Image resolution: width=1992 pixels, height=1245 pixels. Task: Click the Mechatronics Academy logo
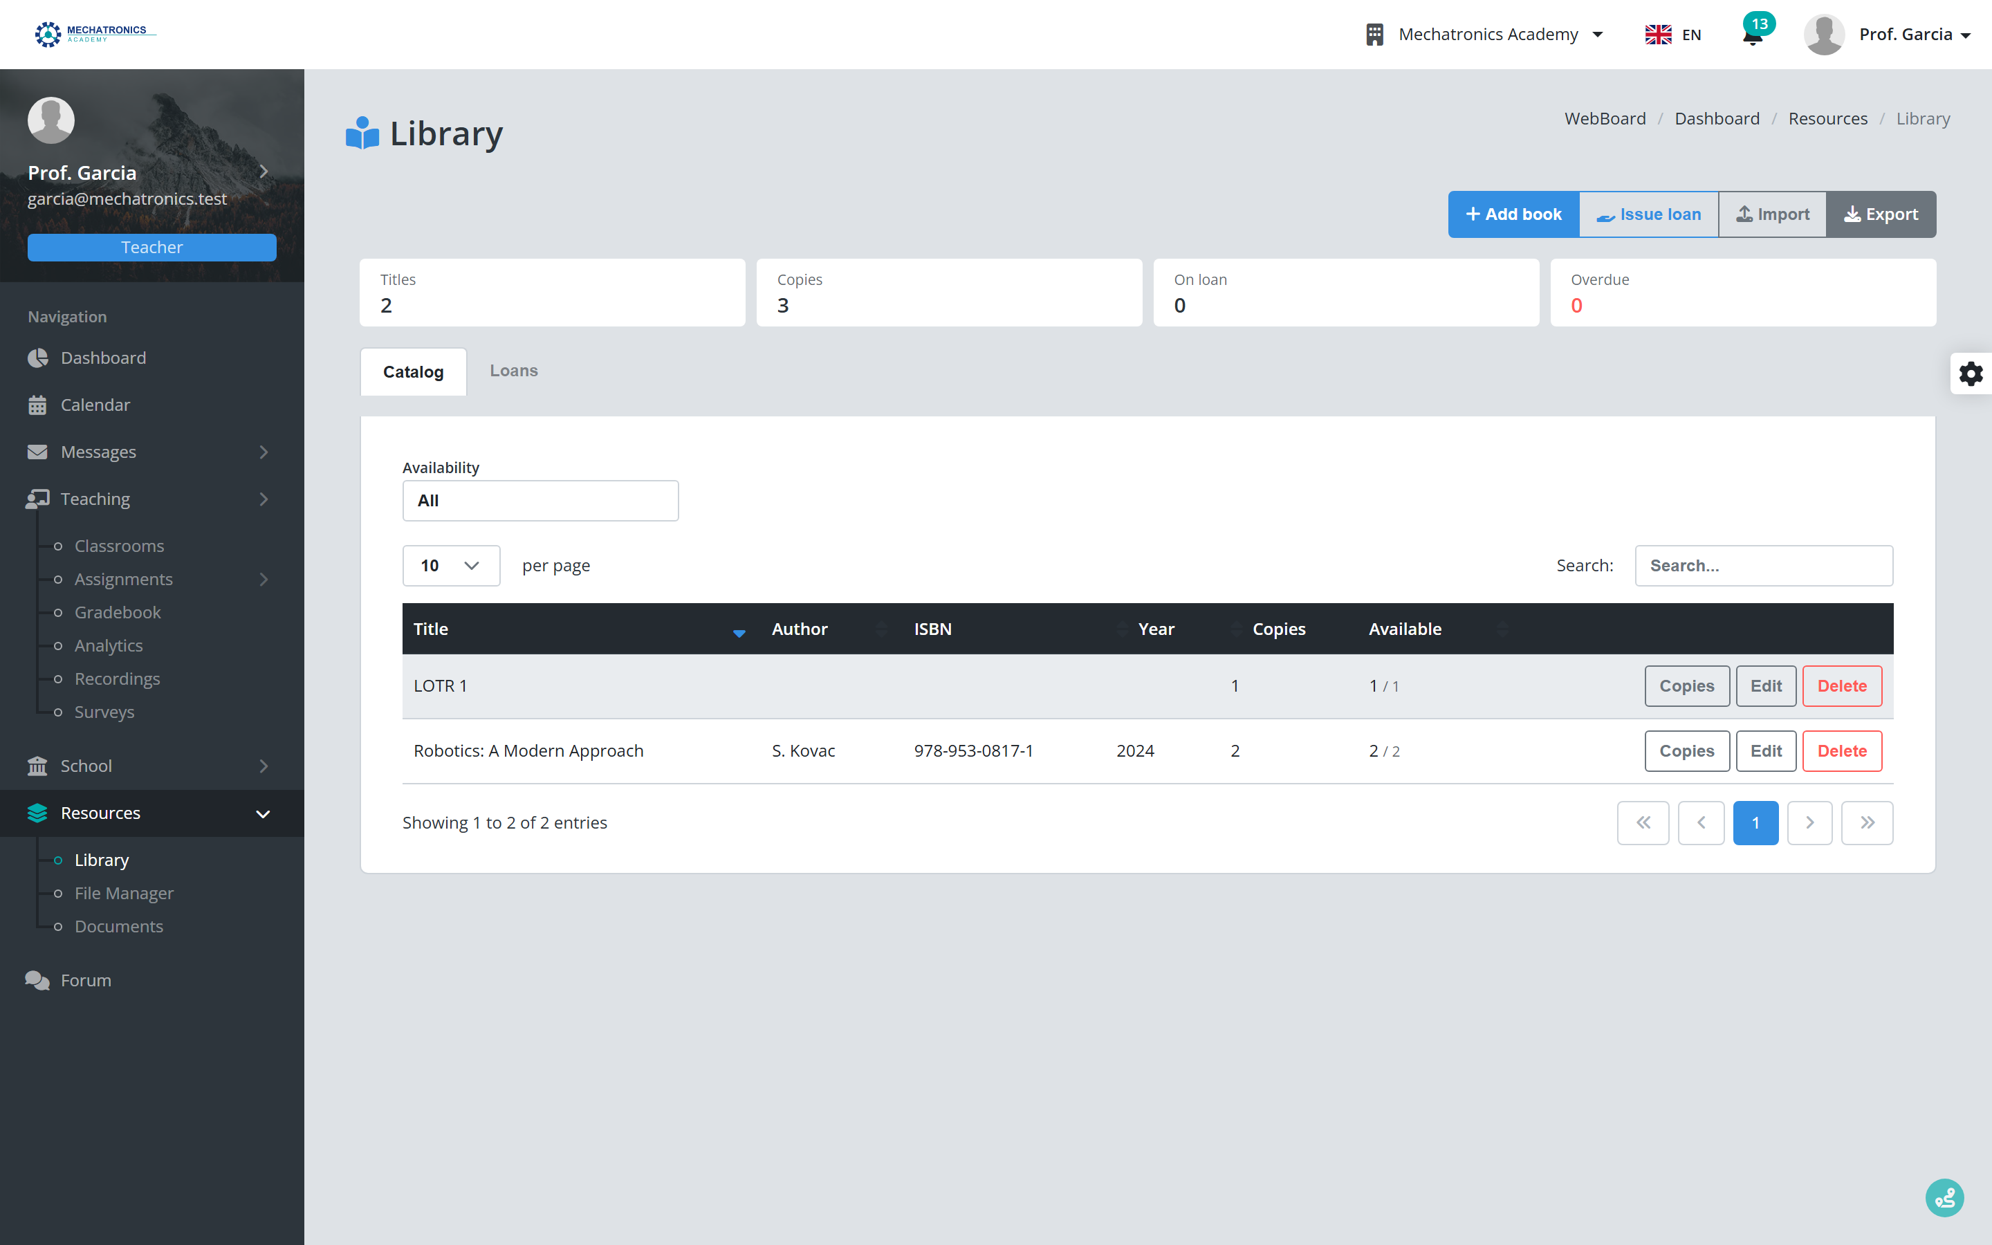coord(95,34)
